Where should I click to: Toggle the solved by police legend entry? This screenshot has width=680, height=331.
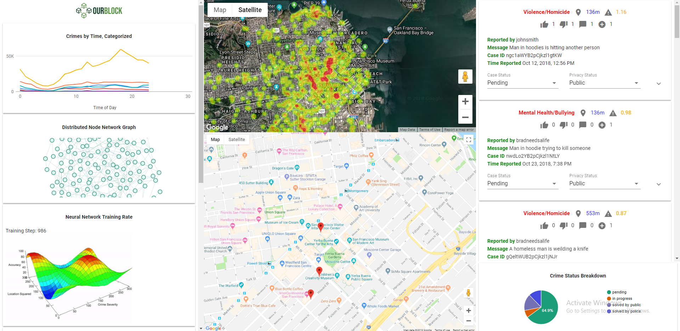624,312
